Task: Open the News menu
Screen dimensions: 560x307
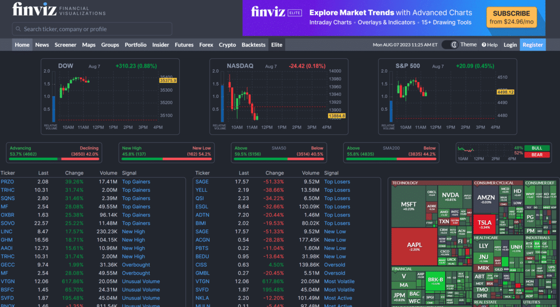Action: [x=42, y=45]
